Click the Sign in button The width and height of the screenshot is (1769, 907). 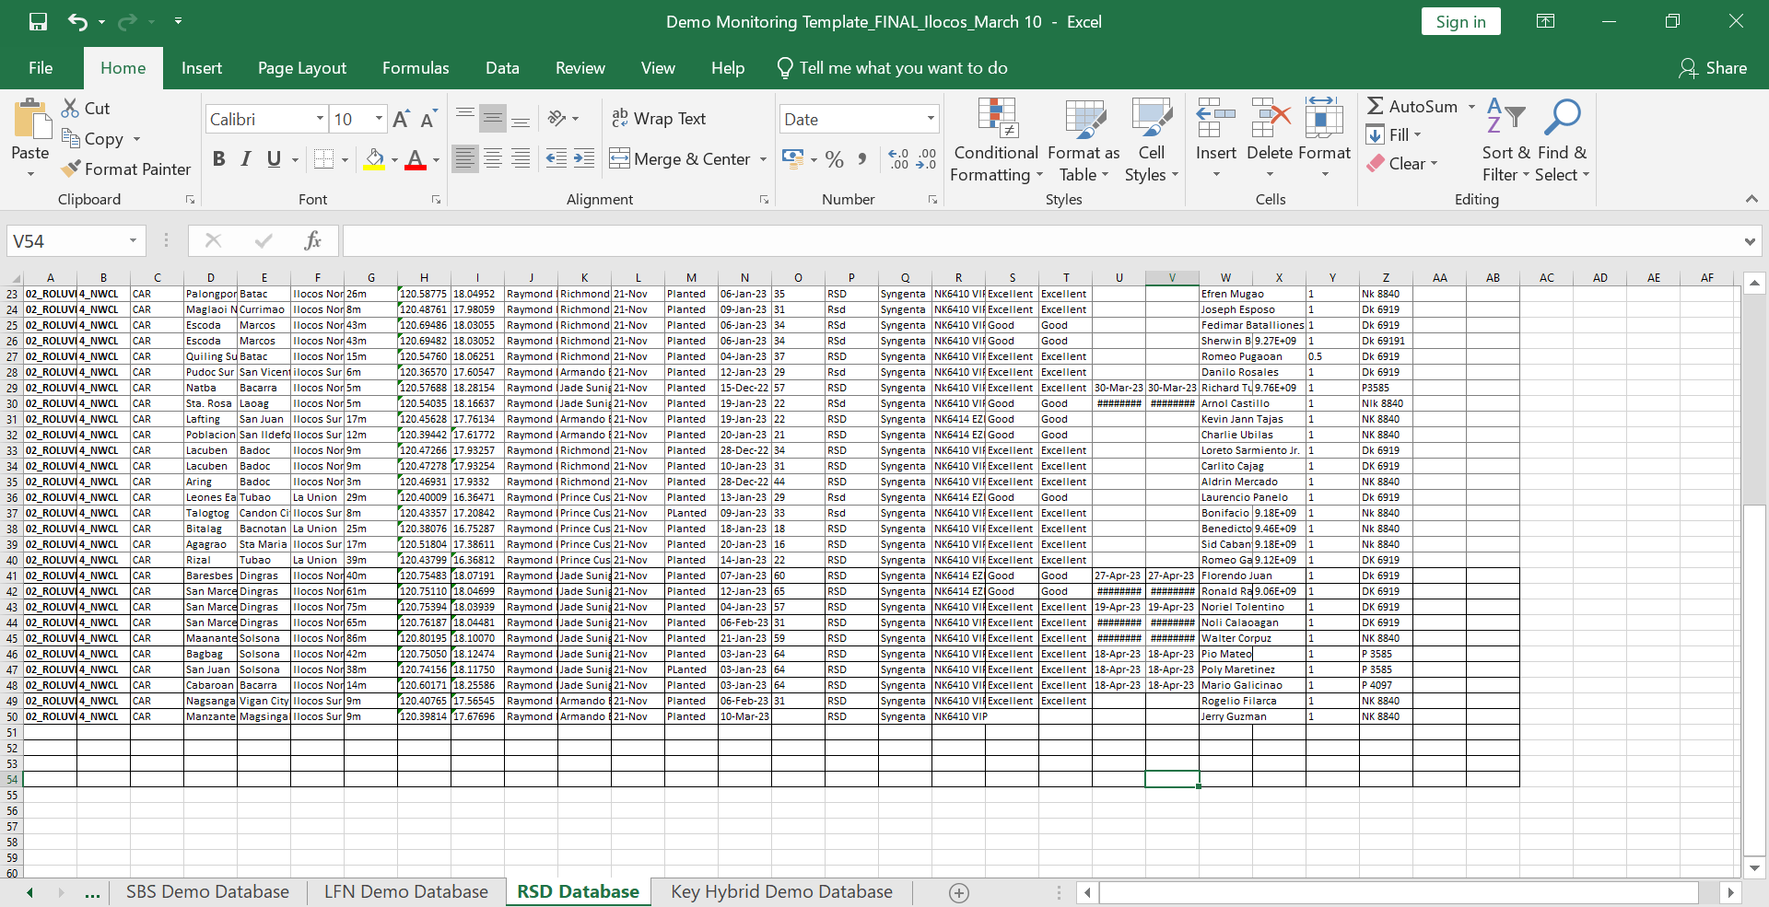1460,22
